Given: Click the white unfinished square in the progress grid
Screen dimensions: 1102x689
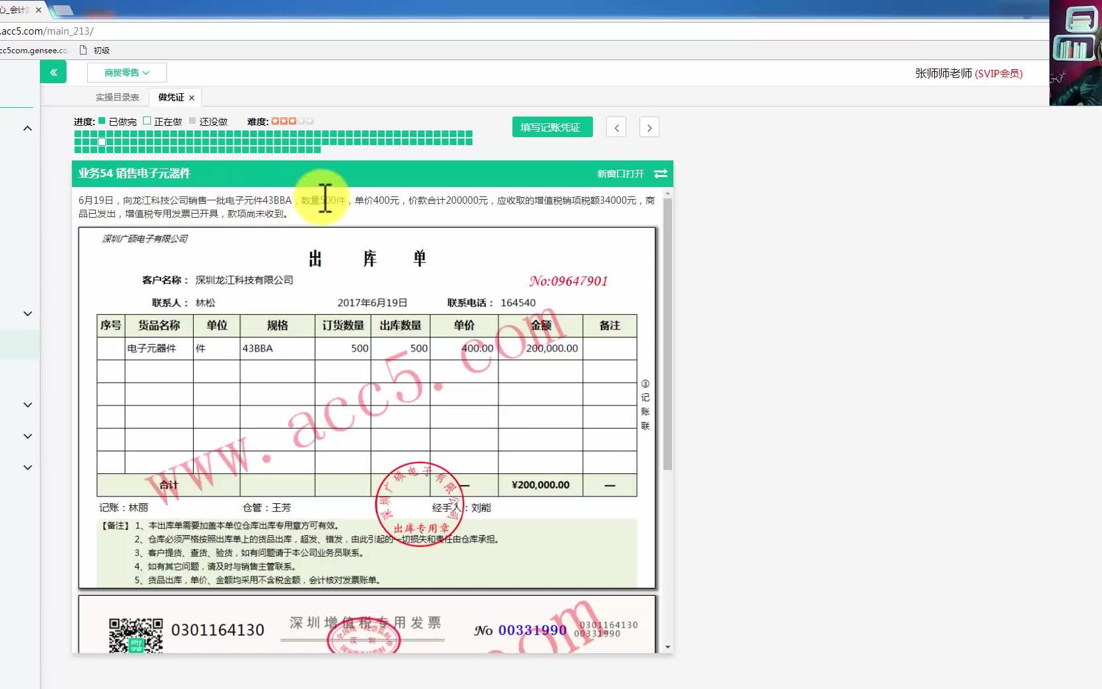Looking at the screenshot, I should [101, 141].
